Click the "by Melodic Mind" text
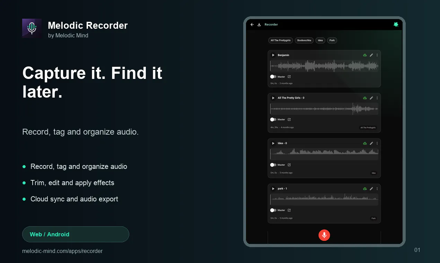Image resolution: width=440 pixels, height=263 pixels. pos(68,35)
